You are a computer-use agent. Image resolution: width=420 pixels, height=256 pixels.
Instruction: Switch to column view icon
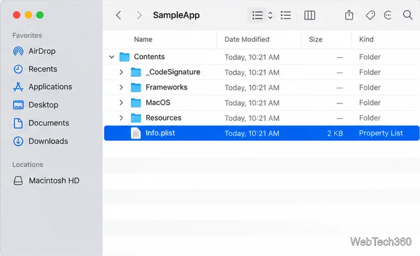point(310,15)
